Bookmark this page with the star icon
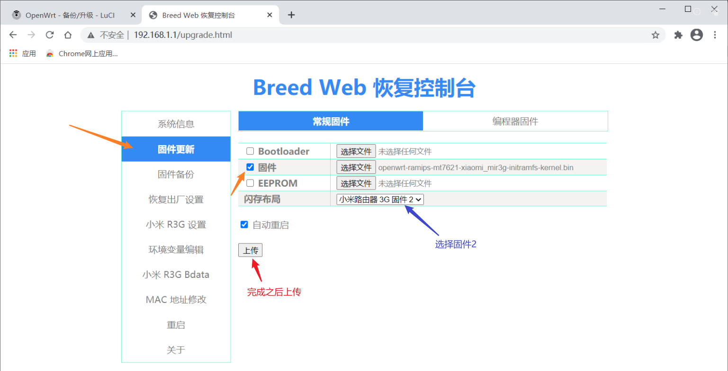Viewport: 728px width, 371px height. click(656, 35)
